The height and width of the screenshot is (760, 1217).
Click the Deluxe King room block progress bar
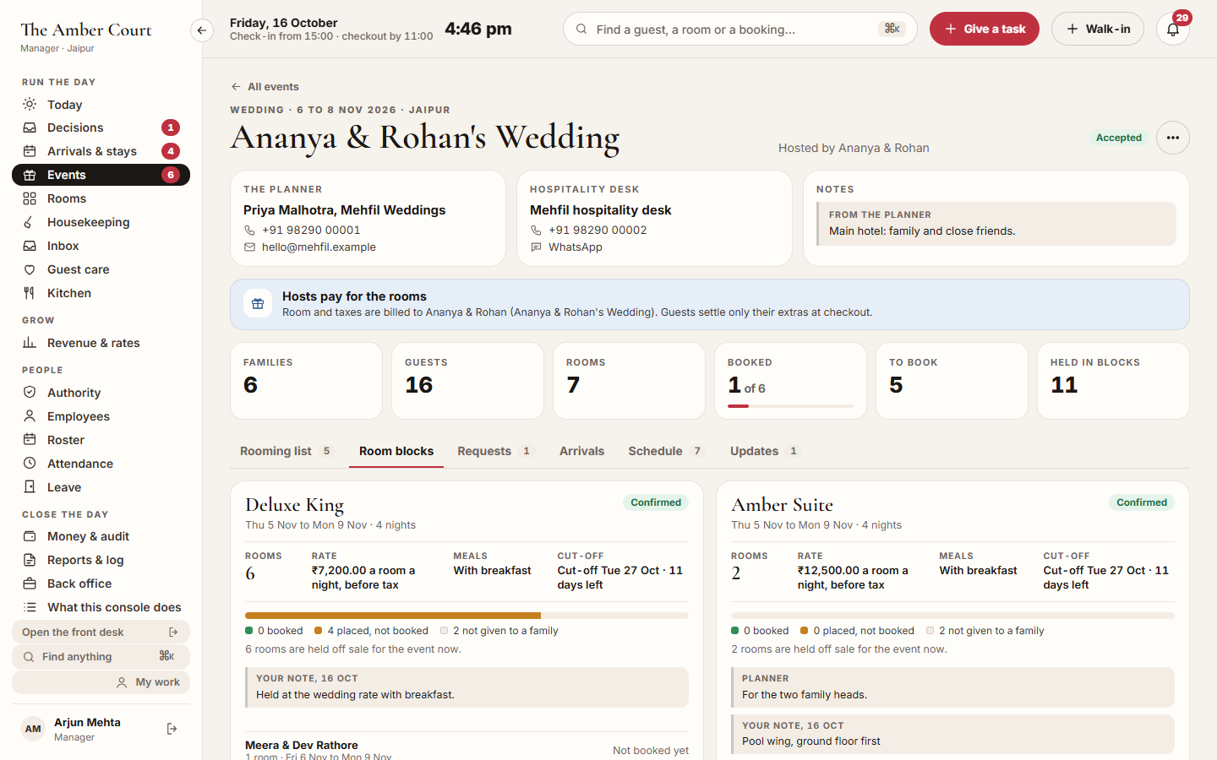(x=467, y=616)
